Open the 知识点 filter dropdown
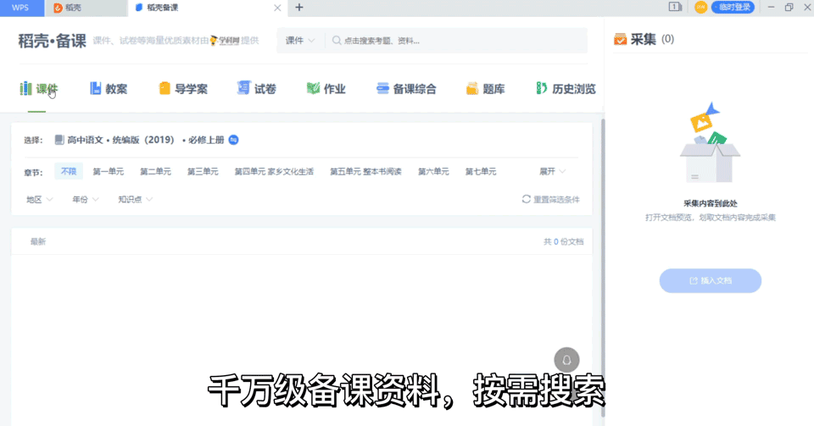 [135, 200]
